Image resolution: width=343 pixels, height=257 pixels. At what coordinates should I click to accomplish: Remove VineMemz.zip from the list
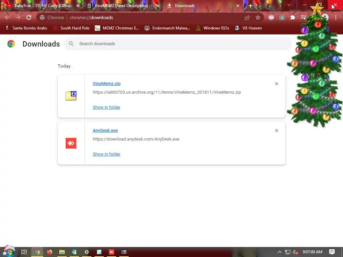(276, 84)
